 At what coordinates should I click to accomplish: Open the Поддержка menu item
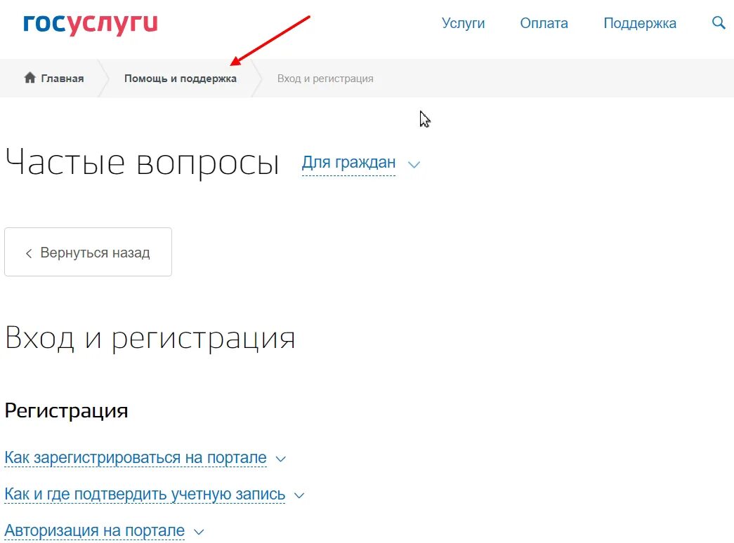pos(640,23)
